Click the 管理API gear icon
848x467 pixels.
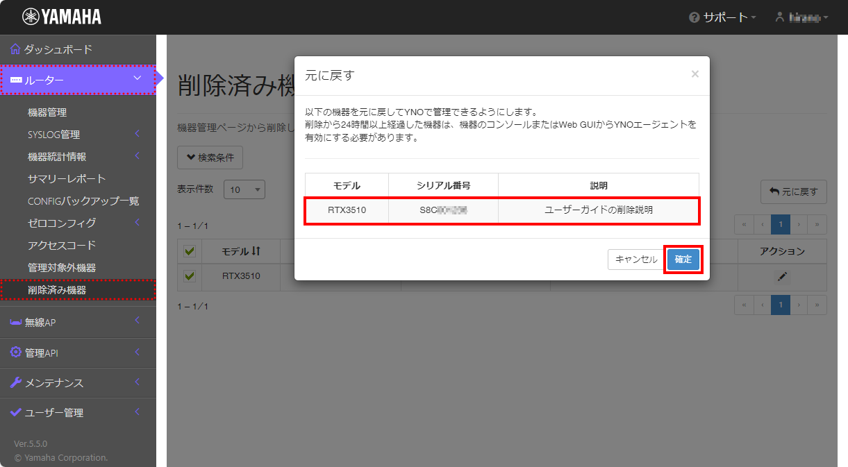pos(15,353)
